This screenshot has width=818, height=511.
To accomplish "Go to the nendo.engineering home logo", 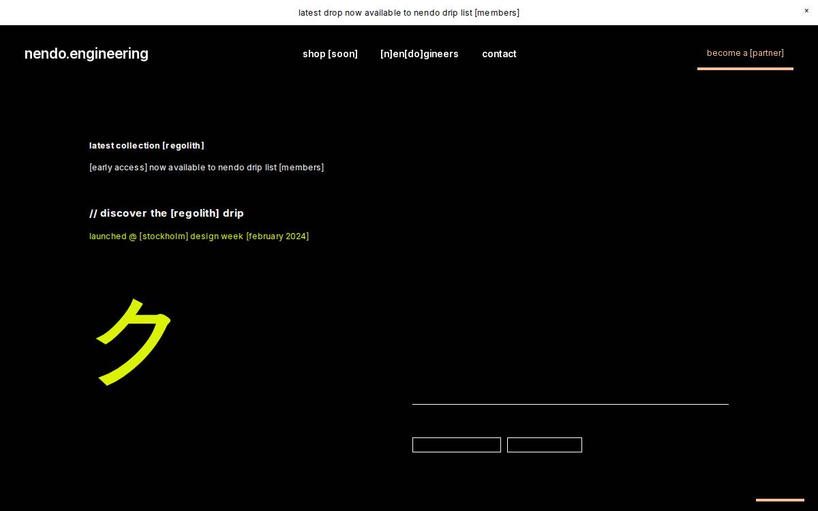I will coord(87,54).
